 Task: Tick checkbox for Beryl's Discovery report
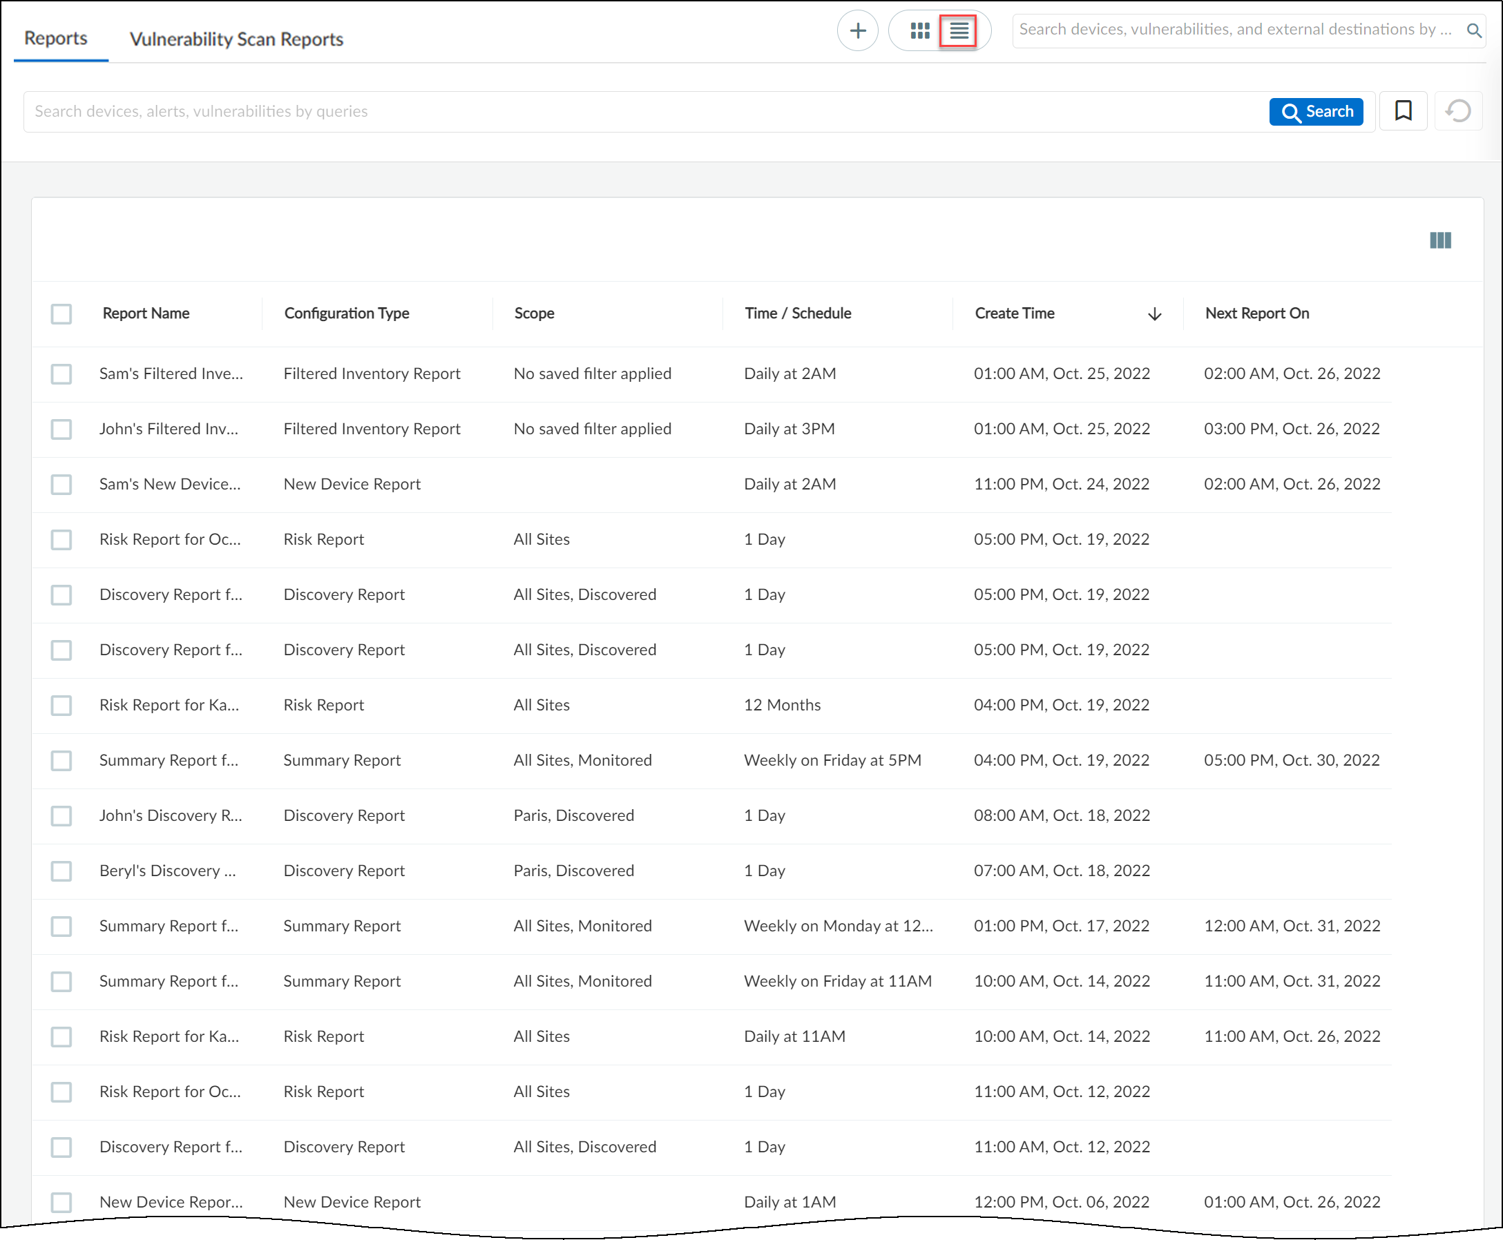pos(61,871)
